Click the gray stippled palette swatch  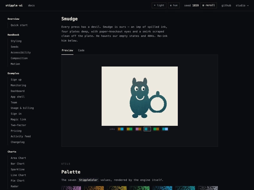[x=208, y=188]
